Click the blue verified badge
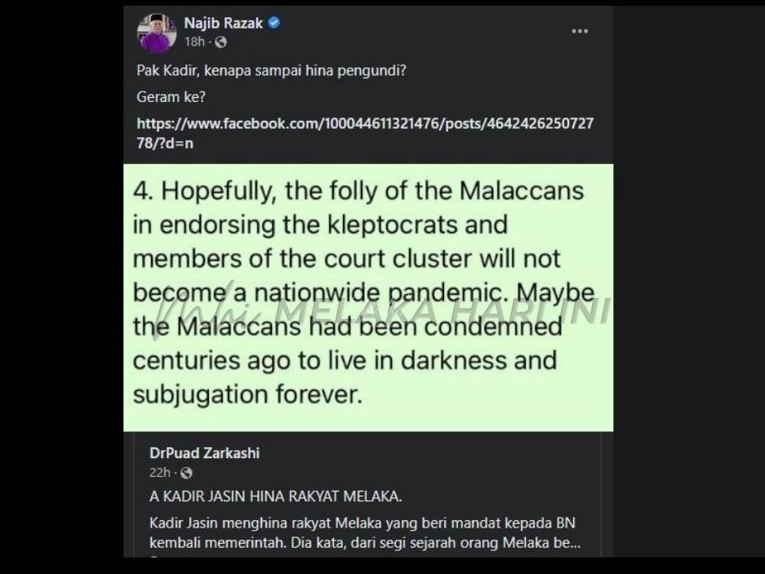The width and height of the screenshot is (765, 574). pyautogui.click(x=274, y=23)
